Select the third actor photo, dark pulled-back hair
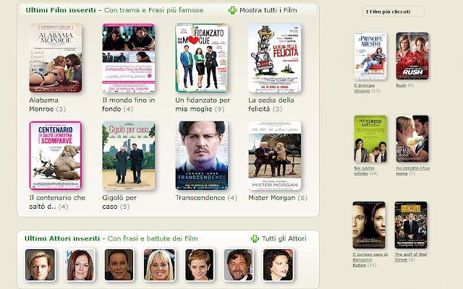 [x=119, y=264]
